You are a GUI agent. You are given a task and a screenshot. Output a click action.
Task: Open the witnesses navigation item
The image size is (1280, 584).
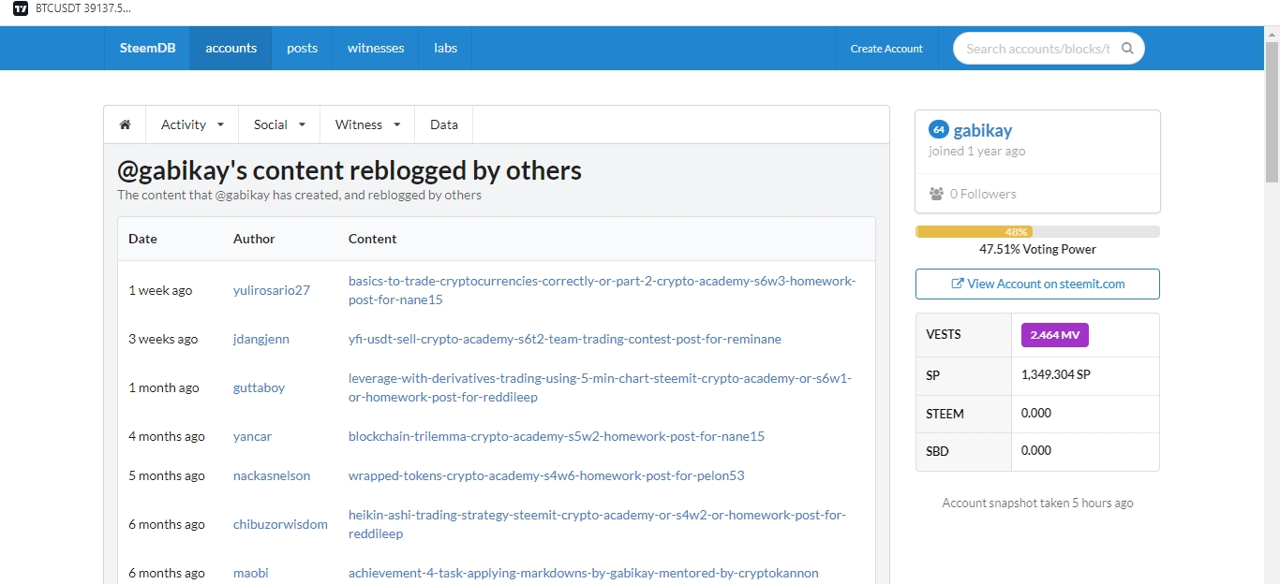(x=376, y=48)
